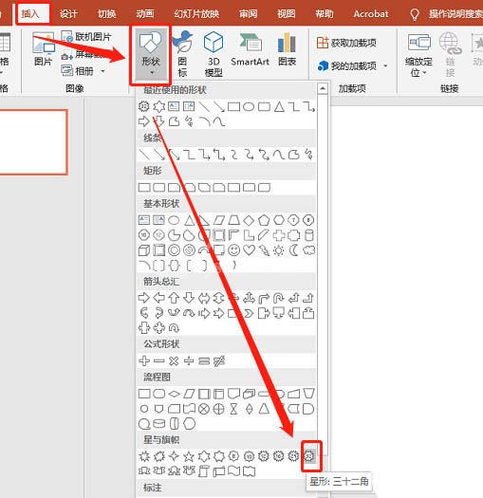This screenshot has width=483, height=498.
Task: Switch to the 插入 ribbon tab
Action: (30, 14)
